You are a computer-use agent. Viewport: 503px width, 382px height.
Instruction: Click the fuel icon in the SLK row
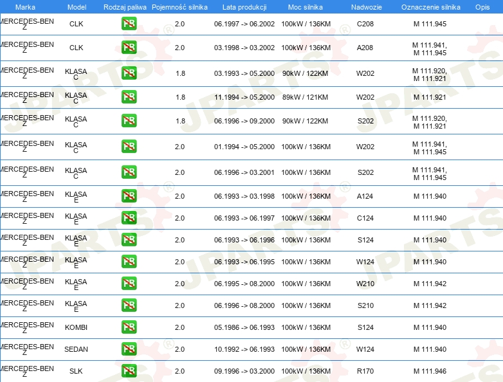[x=129, y=371]
